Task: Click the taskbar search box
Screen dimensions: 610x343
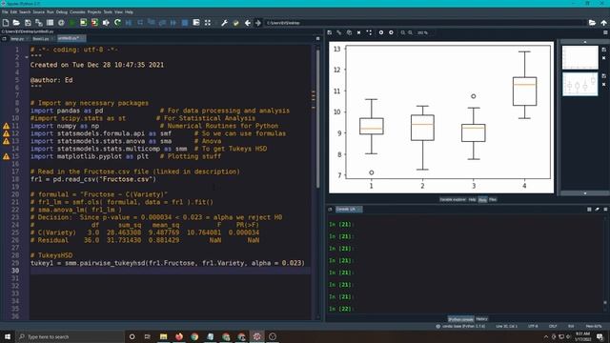Action: pyautogui.click(x=70, y=336)
